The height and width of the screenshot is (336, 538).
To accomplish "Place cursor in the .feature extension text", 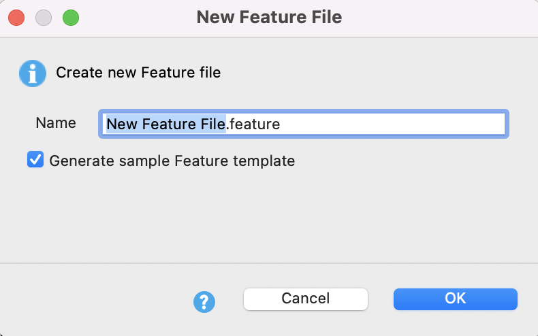I will (x=253, y=124).
